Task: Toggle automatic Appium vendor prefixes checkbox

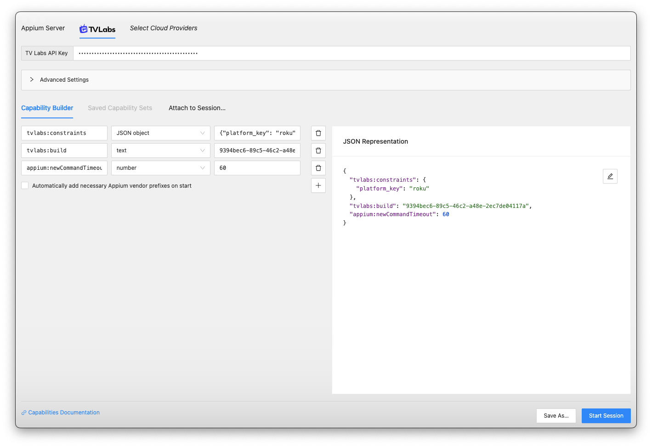Action: tap(25, 185)
